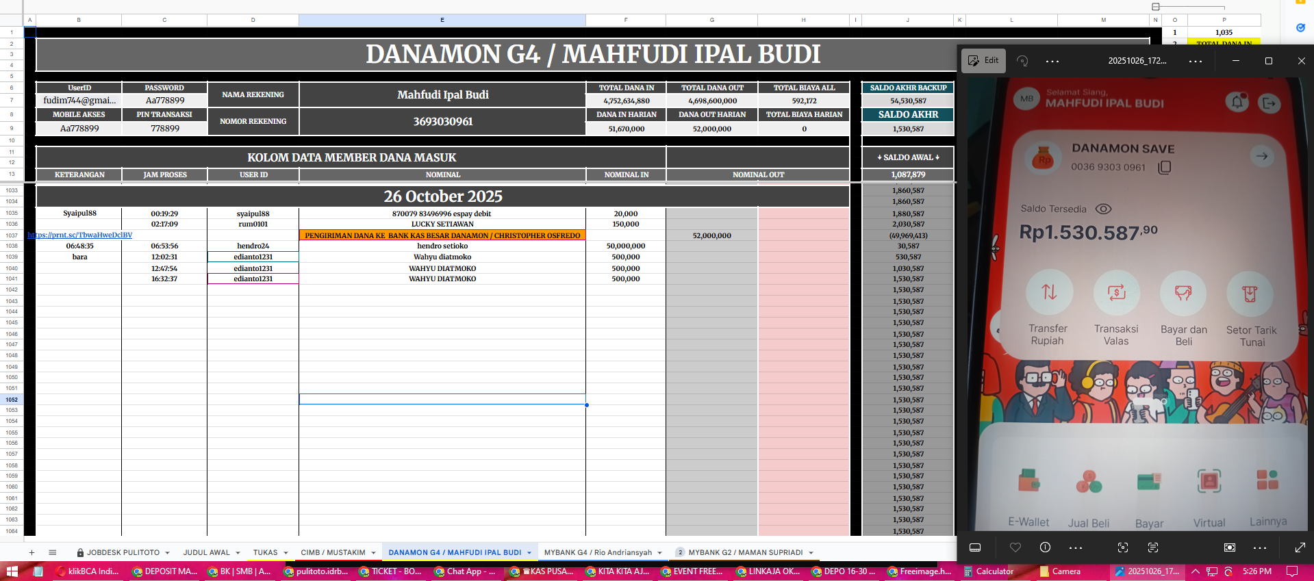Image resolution: width=1314 pixels, height=581 pixels.
Task: Rotate the image in Photos viewer
Action: (1022, 61)
